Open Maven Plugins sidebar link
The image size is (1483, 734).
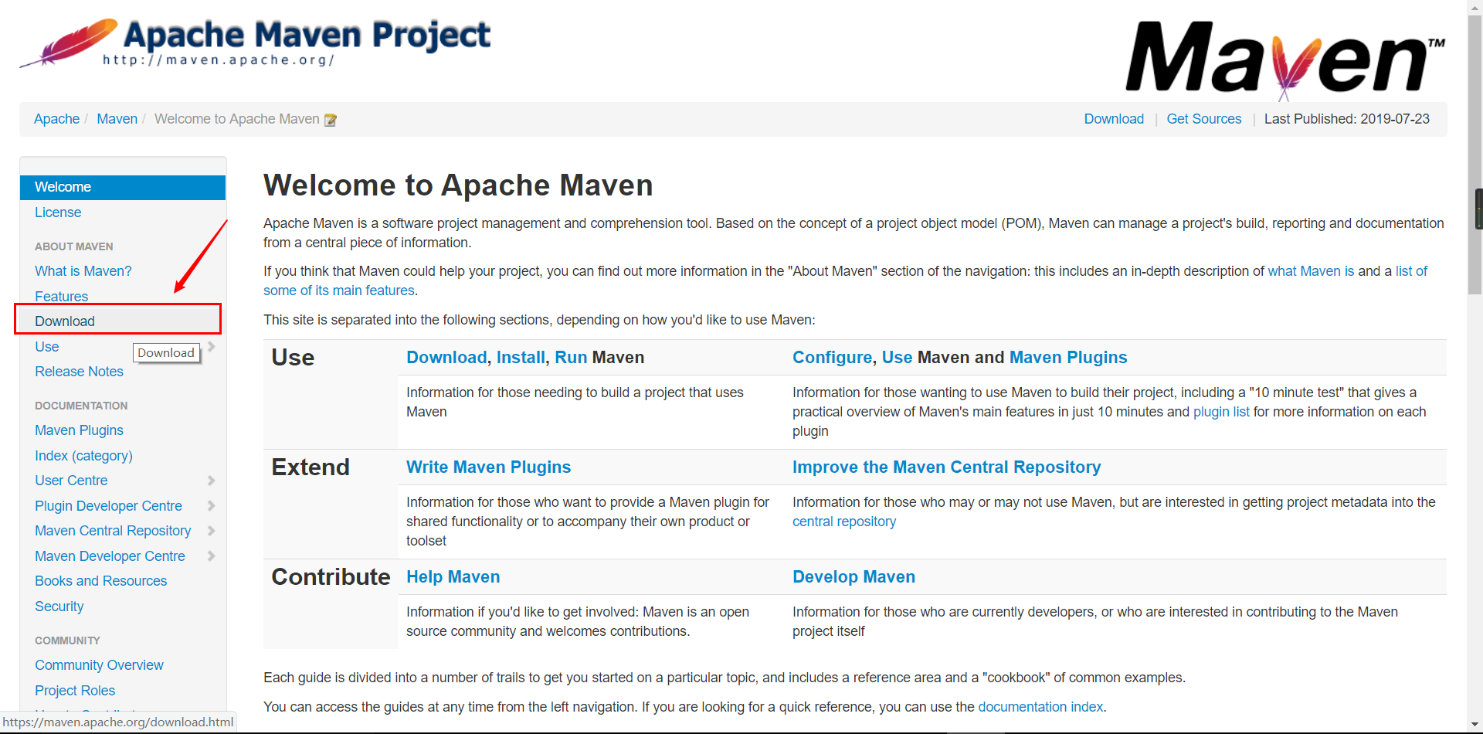coord(79,430)
